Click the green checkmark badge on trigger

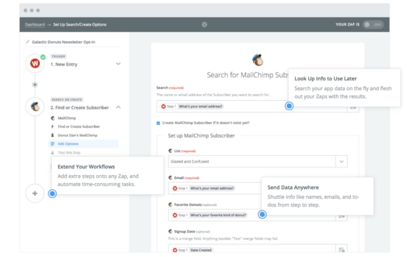43,57
